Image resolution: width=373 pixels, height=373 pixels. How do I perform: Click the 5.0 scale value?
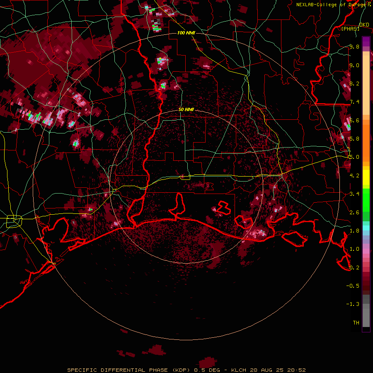click(354, 157)
